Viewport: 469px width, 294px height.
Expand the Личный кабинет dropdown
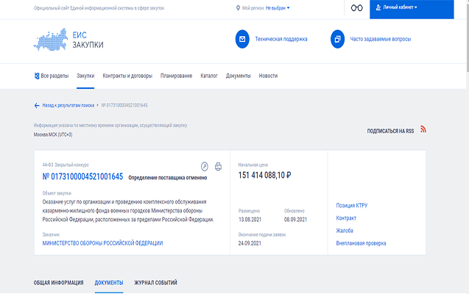pyautogui.click(x=401, y=8)
